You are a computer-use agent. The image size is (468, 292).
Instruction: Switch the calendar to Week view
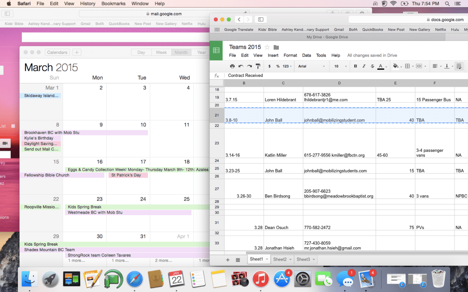(161, 52)
